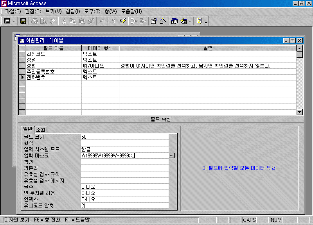The height and width of the screenshot is (225, 313).
Task: Open the table Properties toolbar icon
Action: (x=154, y=21)
